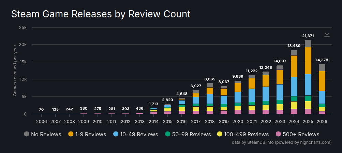The height and width of the screenshot is (153, 342).
Task: Click the 2026 x-axis year label
Action: click(322, 122)
